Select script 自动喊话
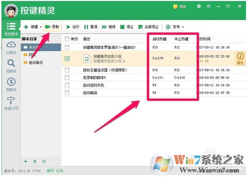Image resolution: width=247 pixels, height=177 pixels. tap(90, 93)
